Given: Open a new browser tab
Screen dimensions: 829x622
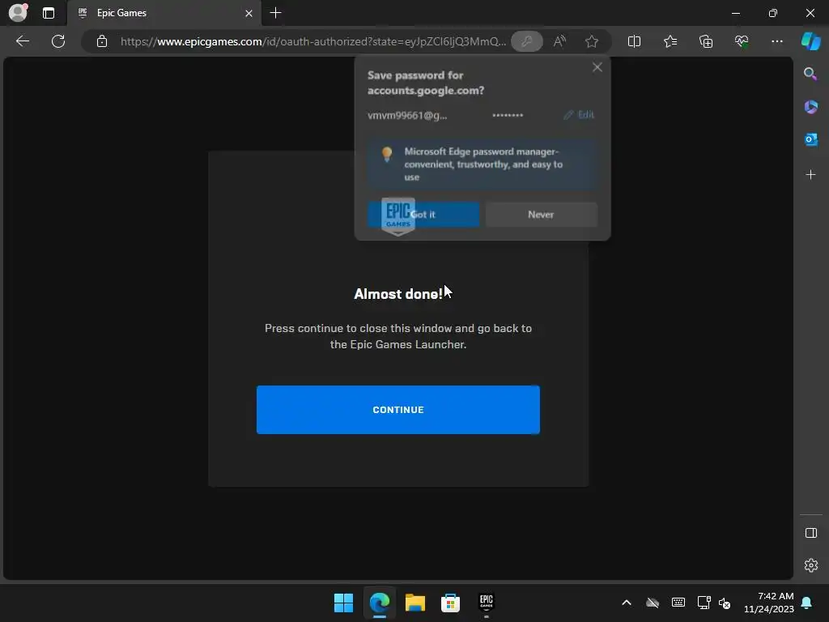Looking at the screenshot, I should pyautogui.click(x=275, y=13).
